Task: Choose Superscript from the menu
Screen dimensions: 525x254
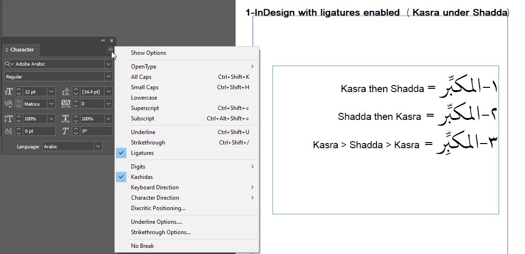Action: (x=187, y=108)
